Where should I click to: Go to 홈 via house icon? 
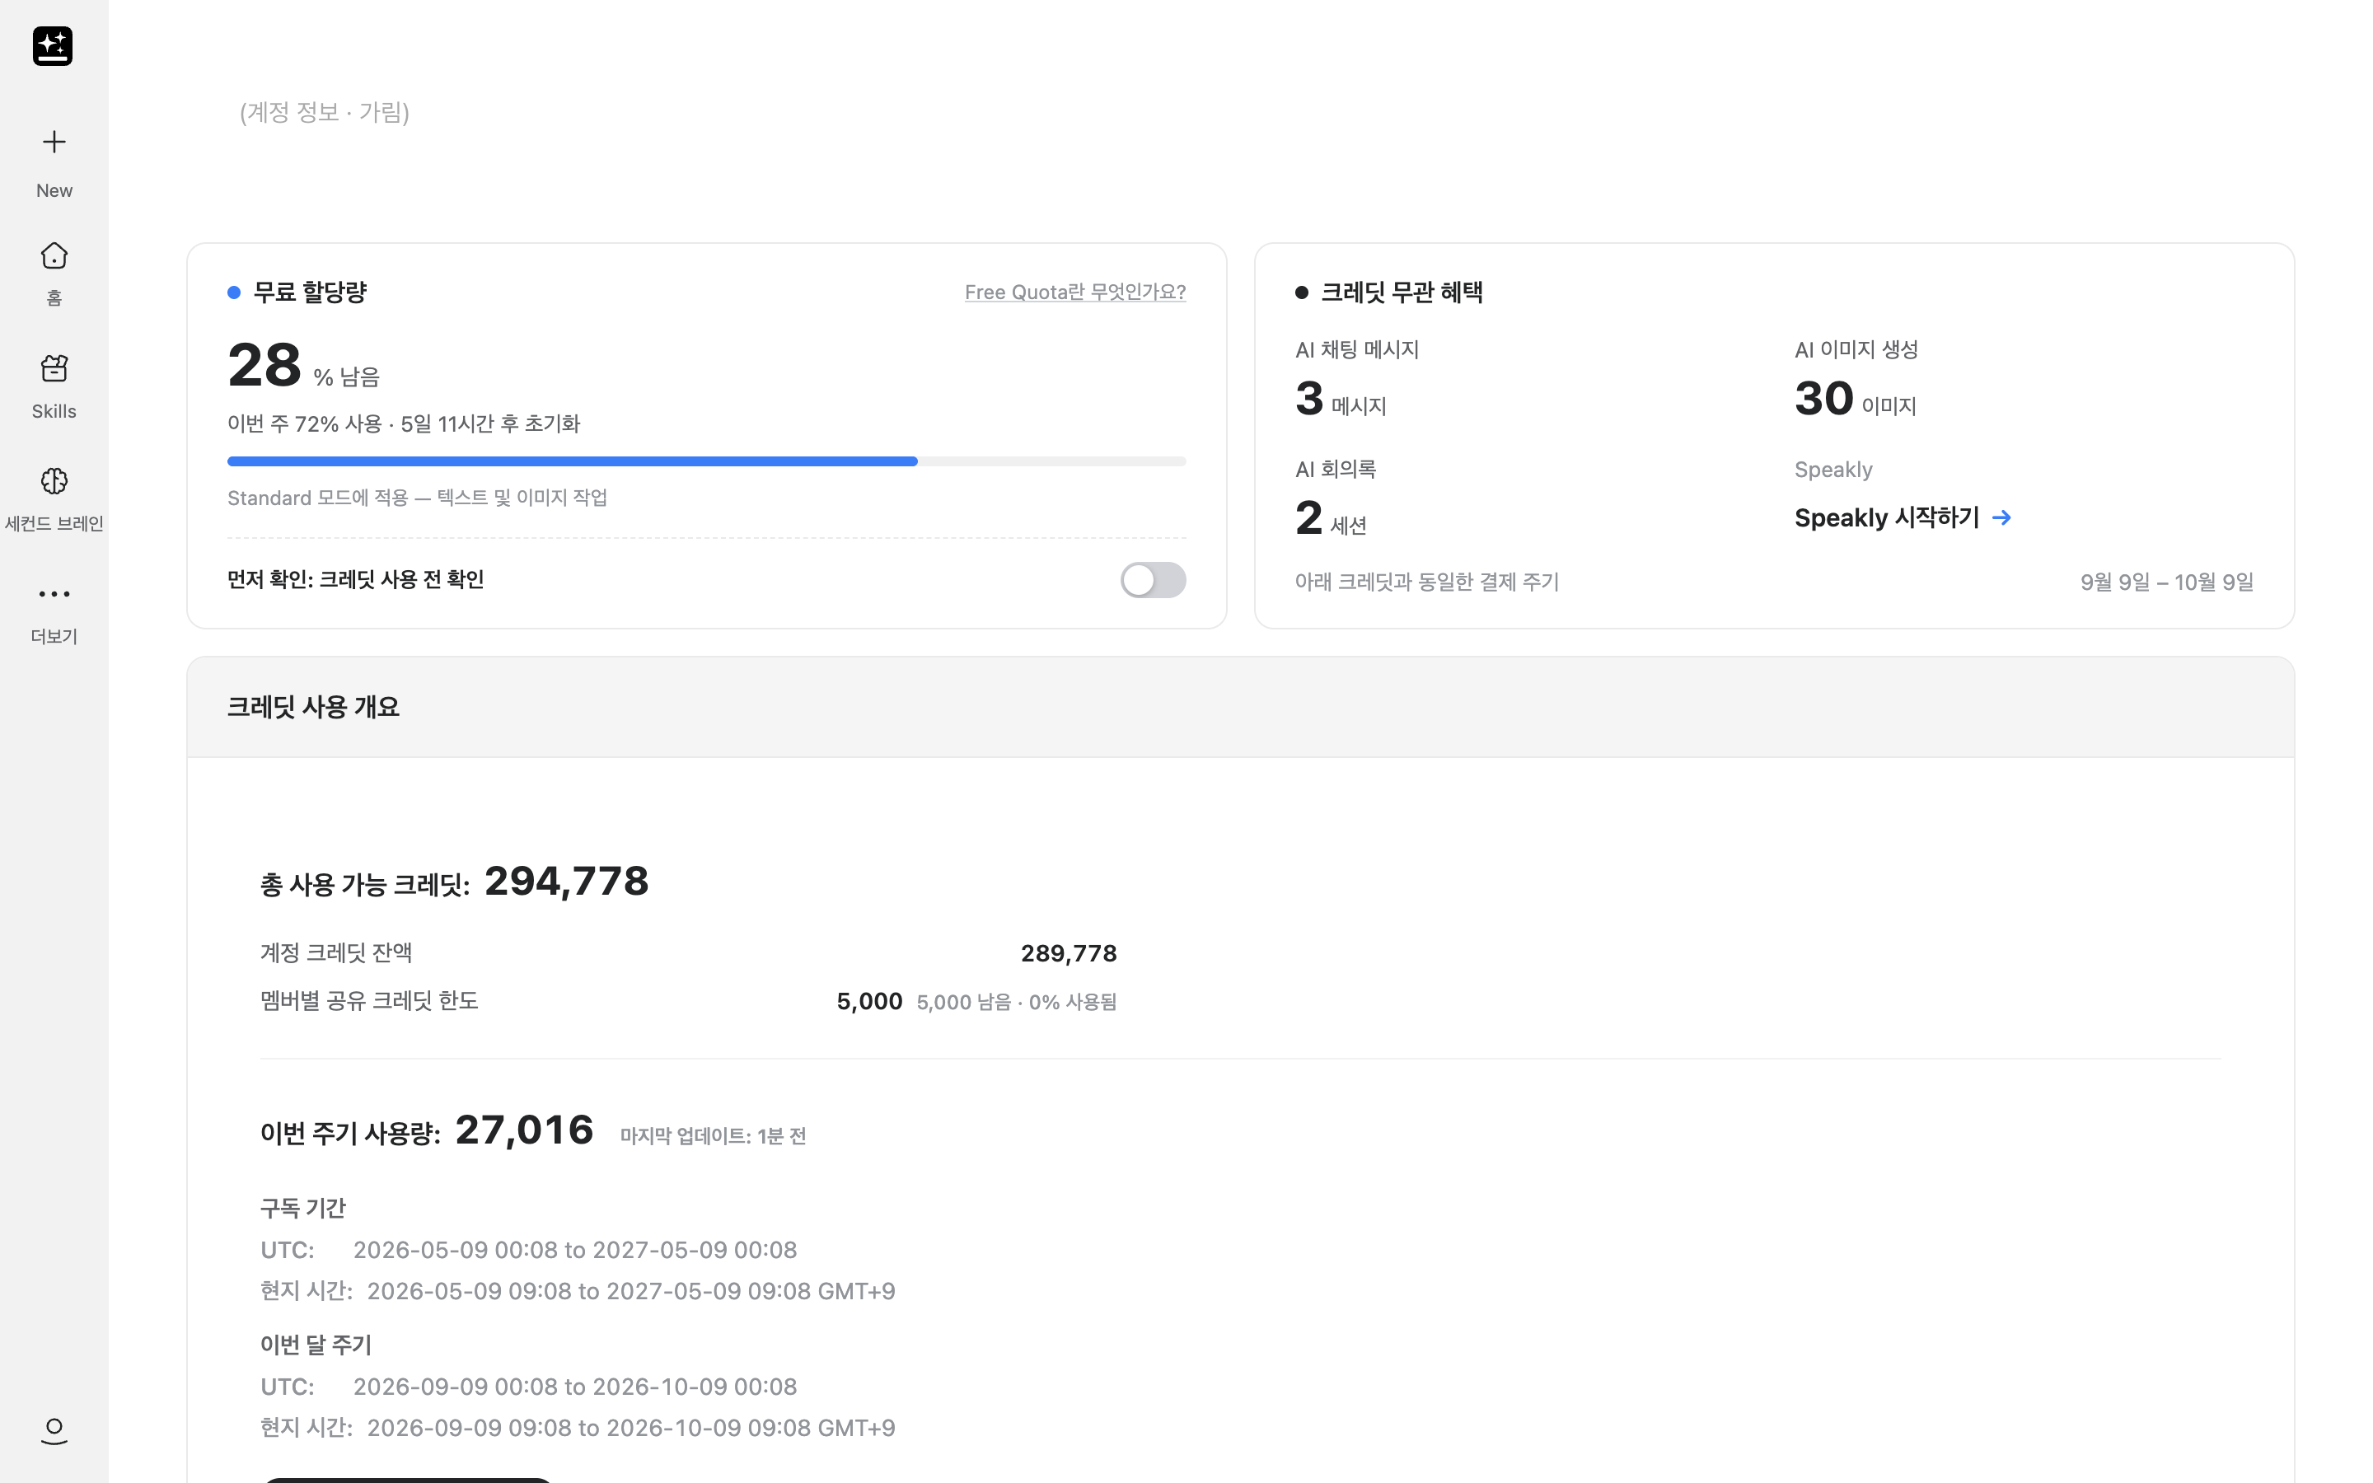point(54,256)
